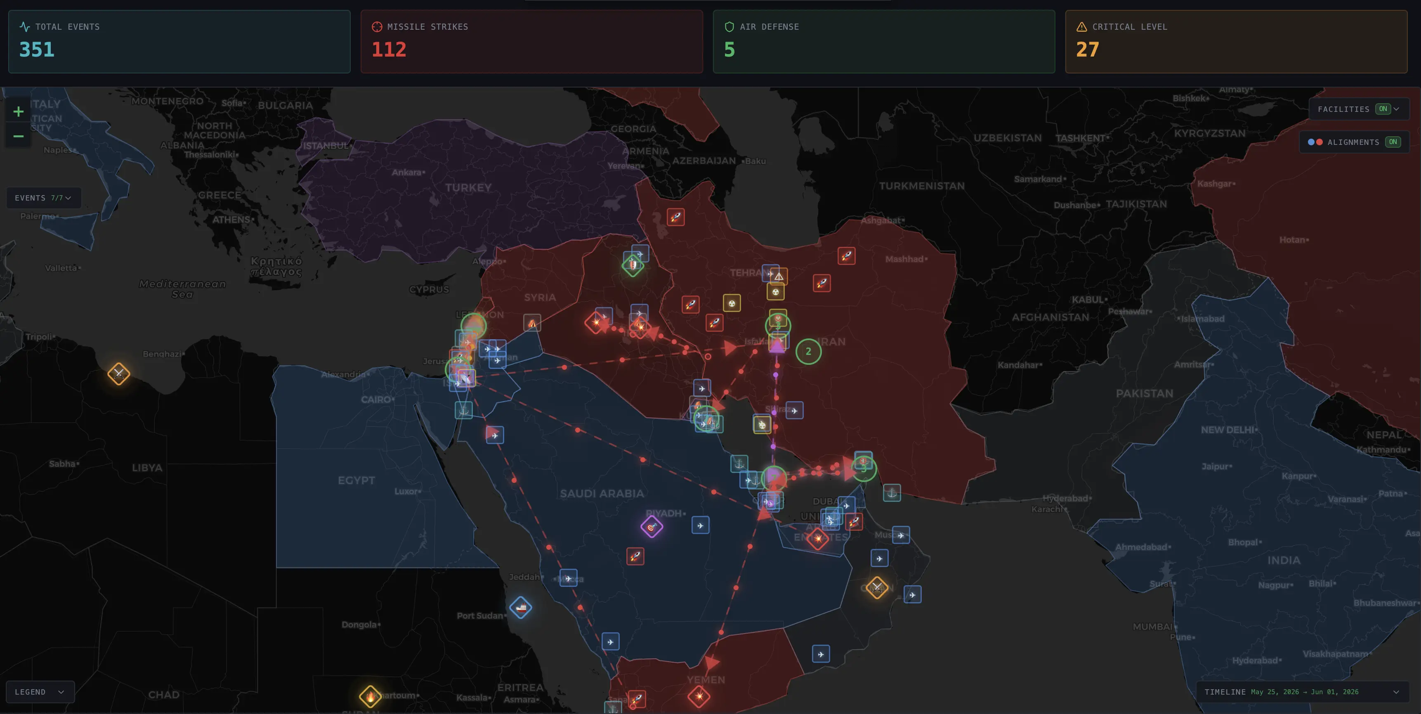Image resolution: width=1421 pixels, height=714 pixels.
Task: Zoom out on the map
Action: tap(18, 136)
